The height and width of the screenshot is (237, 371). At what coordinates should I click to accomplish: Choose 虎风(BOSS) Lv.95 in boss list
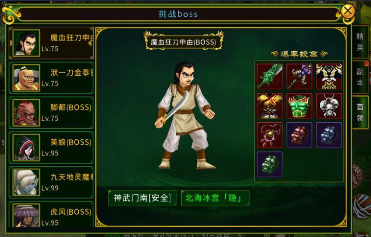[51, 215]
